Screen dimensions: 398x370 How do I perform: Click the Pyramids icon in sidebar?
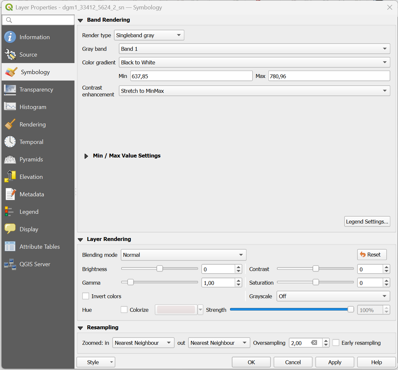(10, 159)
